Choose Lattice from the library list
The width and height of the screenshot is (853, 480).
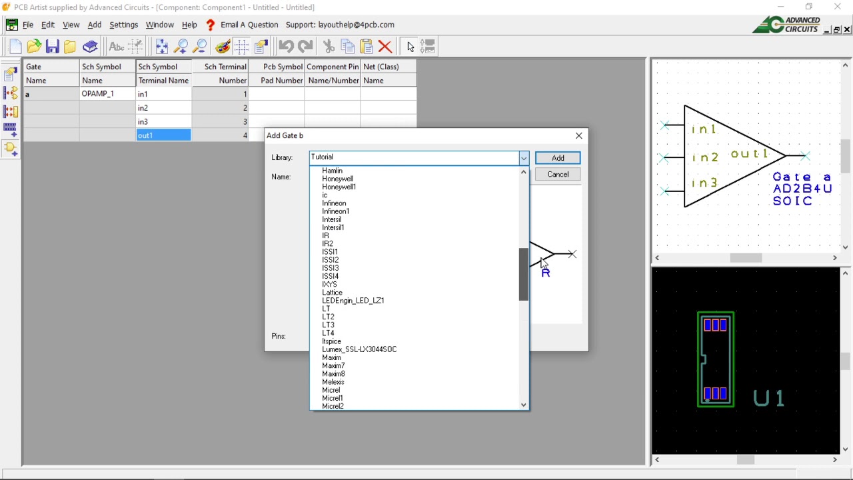[x=332, y=293]
